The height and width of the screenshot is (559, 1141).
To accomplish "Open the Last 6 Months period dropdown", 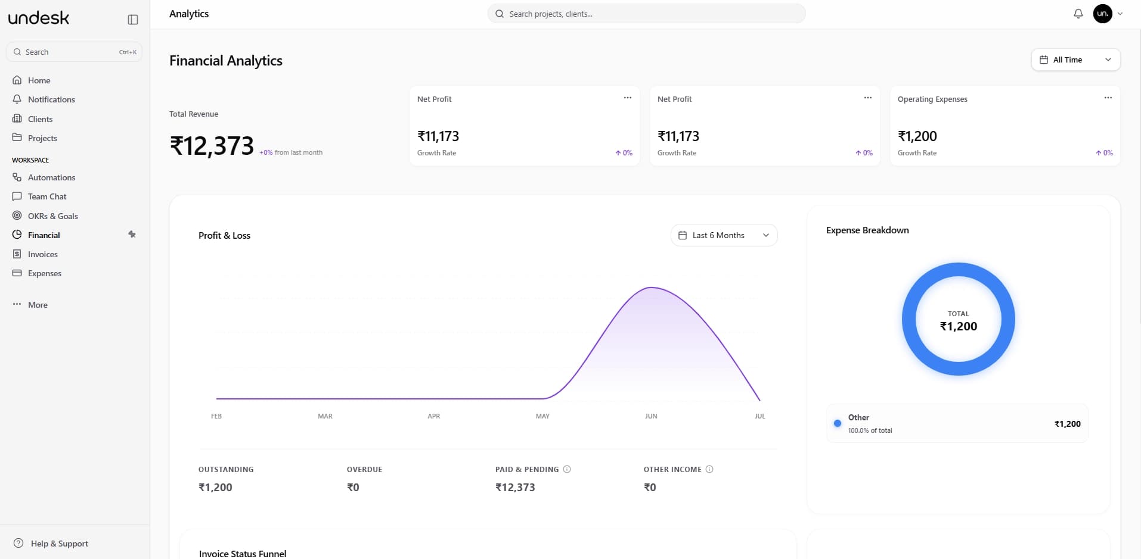I will pos(724,235).
